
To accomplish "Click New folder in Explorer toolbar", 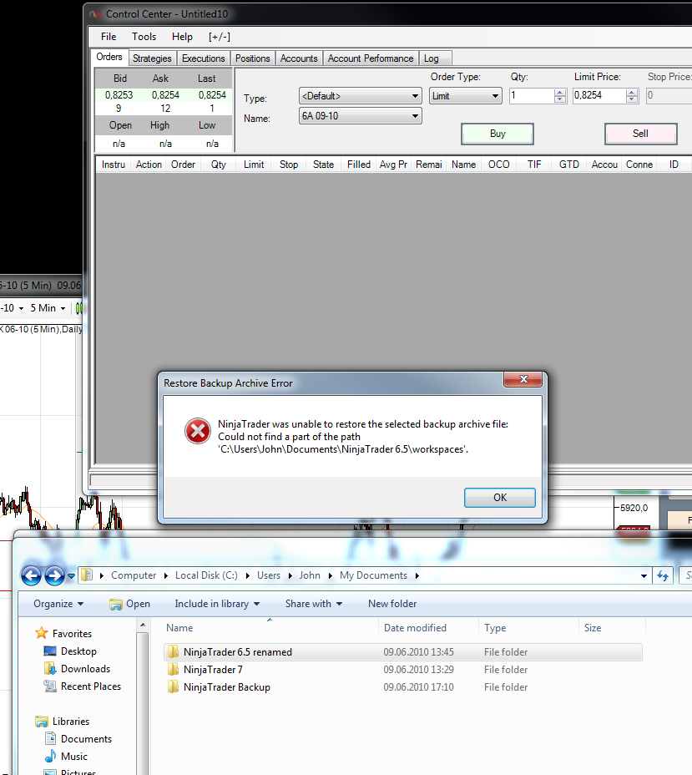I will [392, 604].
